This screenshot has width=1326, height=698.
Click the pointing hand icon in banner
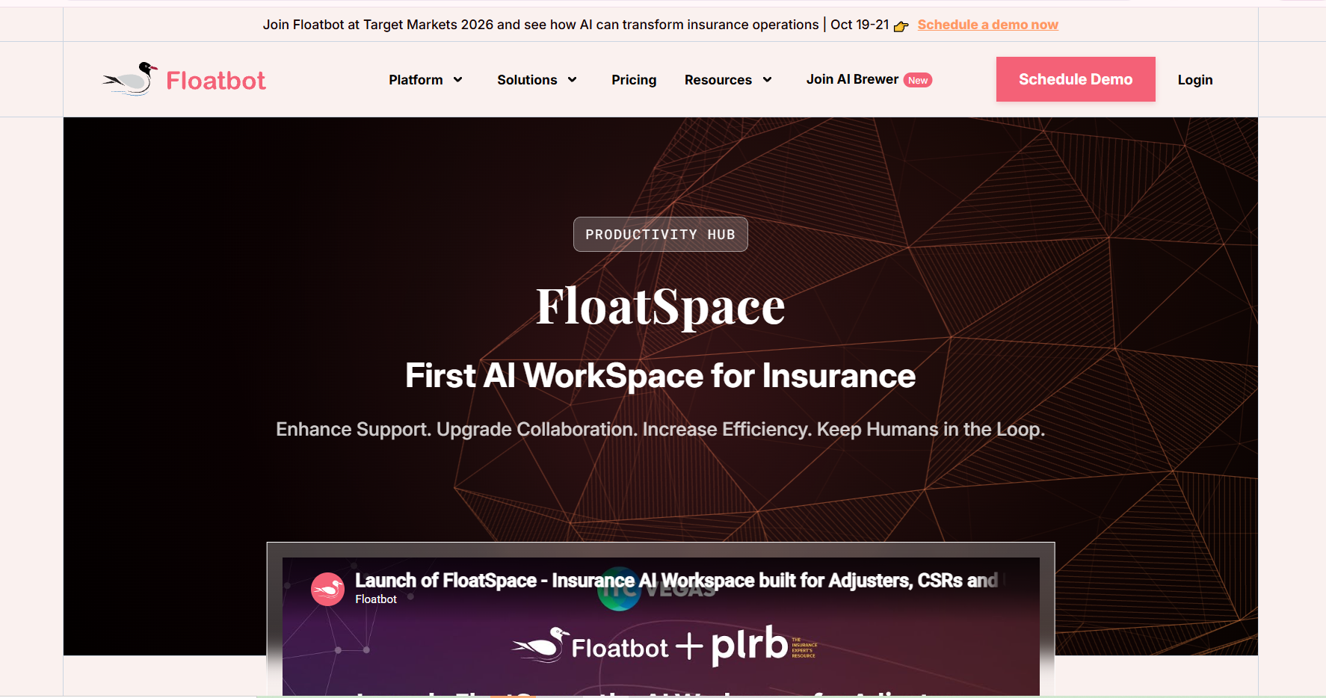tap(901, 26)
